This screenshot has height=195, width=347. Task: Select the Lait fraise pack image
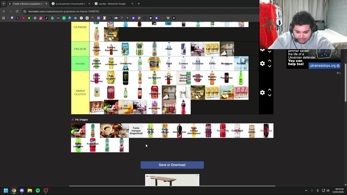click(x=241, y=93)
